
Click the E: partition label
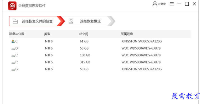click(16, 55)
